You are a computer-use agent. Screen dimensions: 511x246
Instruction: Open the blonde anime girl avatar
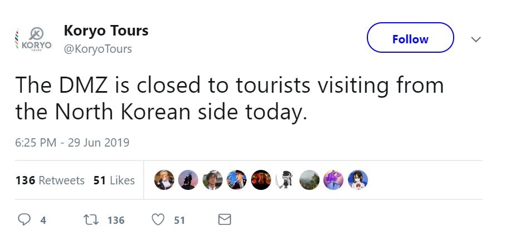164,180
